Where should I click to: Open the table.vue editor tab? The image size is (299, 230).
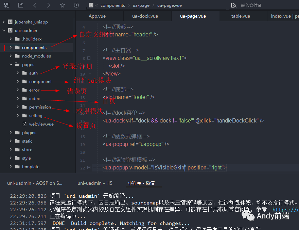click(x=241, y=16)
